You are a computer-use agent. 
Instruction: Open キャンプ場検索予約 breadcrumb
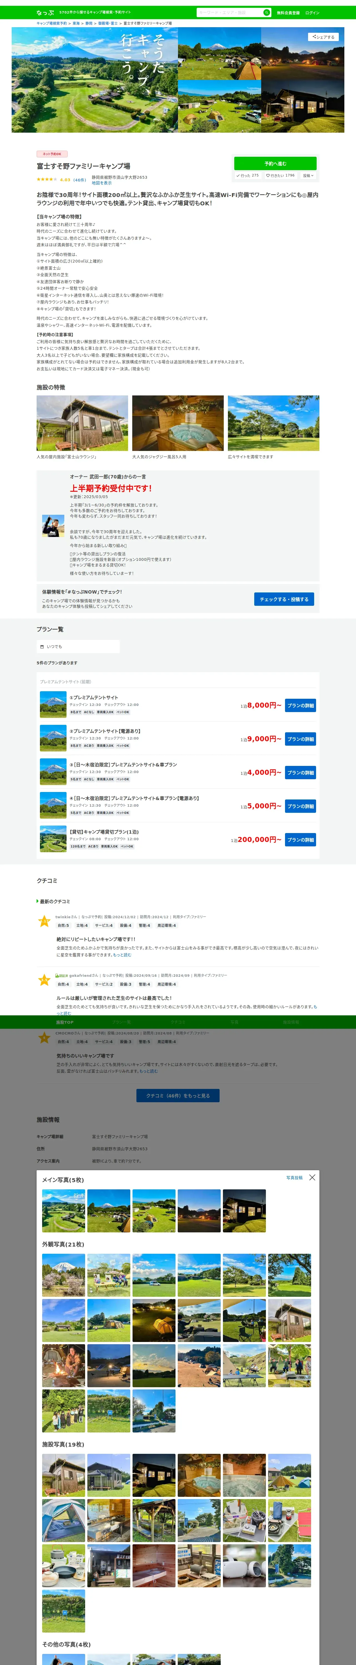[x=52, y=23]
